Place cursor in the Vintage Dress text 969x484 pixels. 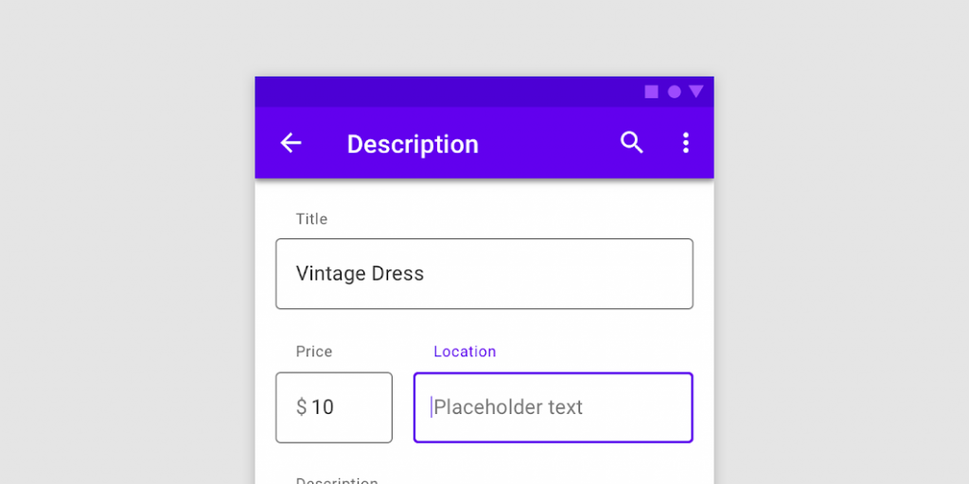[360, 274]
